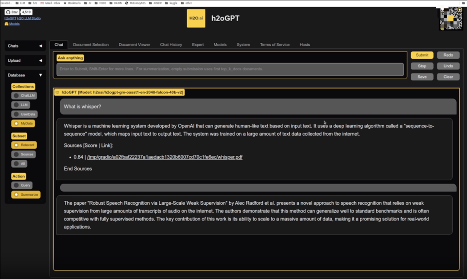Click the QR code image
This screenshot has width=467, height=279.
tap(451, 19)
